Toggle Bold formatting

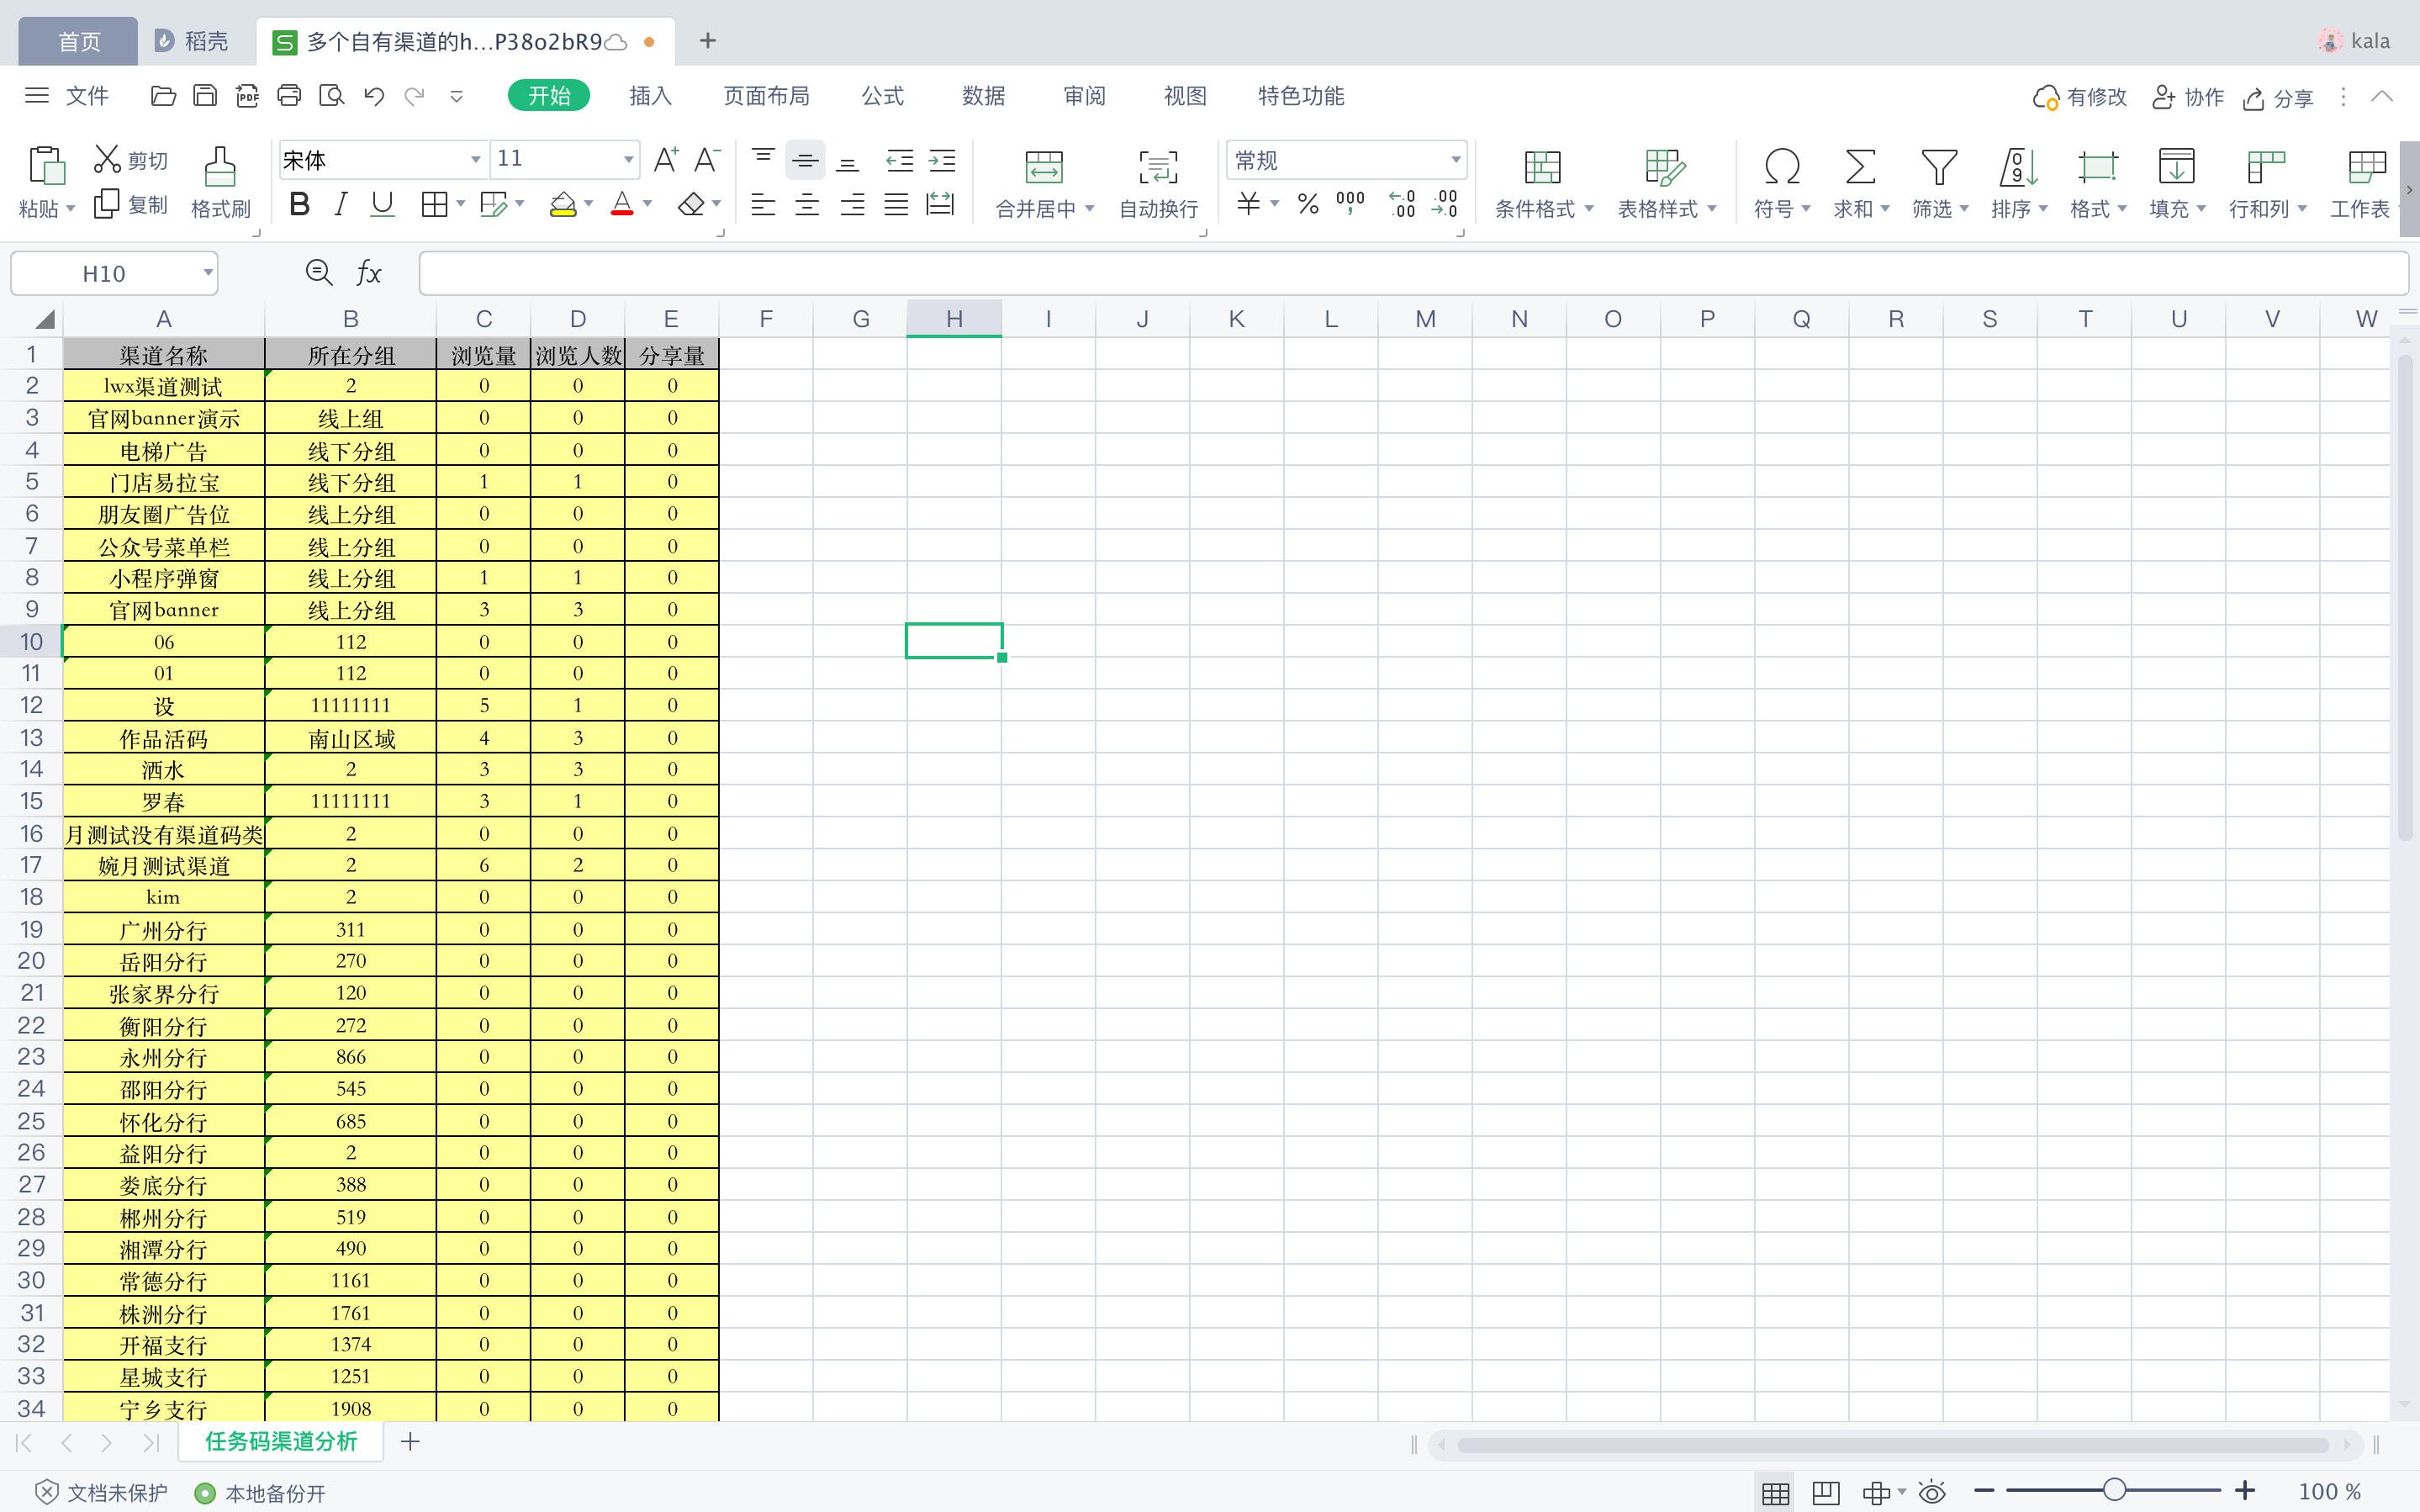[x=299, y=204]
